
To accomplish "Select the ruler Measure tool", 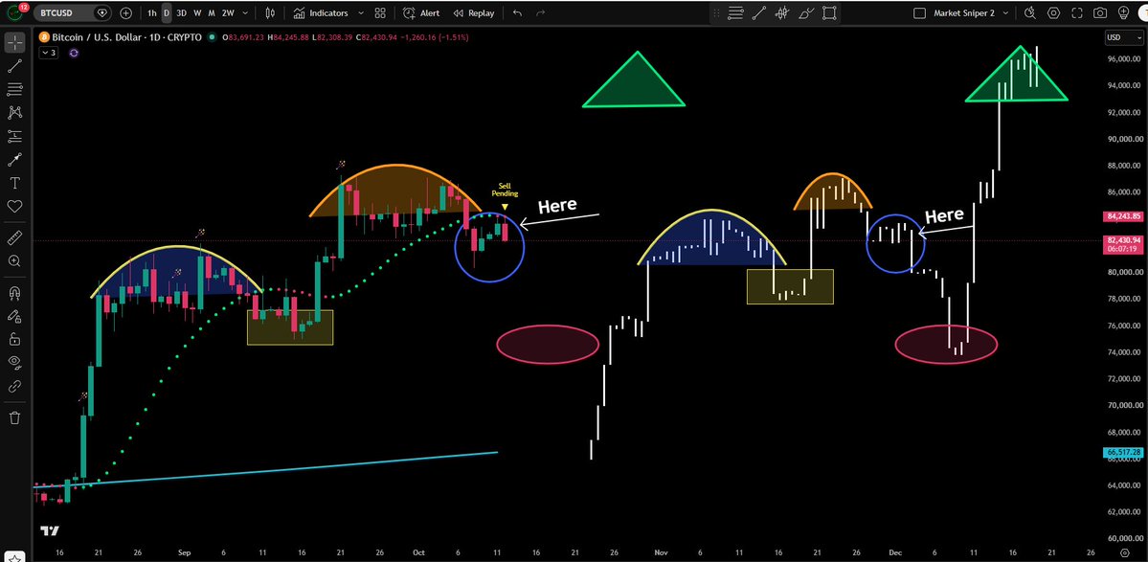I will pos(14,237).
